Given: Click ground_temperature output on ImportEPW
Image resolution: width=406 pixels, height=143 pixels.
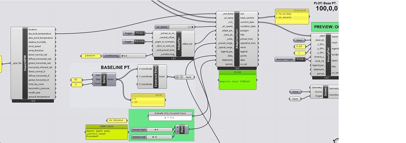Looking at the screenshot, I should [39, 97].
